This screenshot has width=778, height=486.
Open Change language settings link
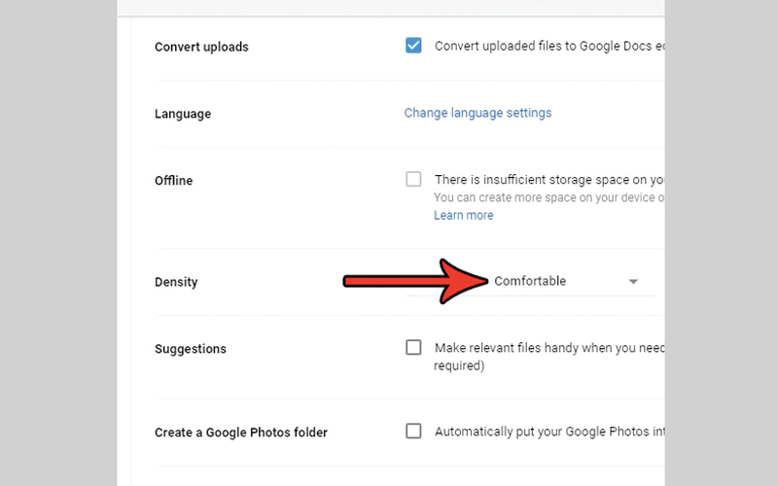click(477, 113)
